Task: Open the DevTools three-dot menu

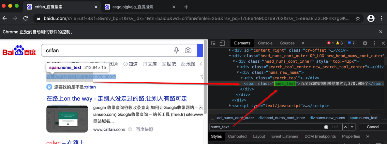Action: [374, 43]
